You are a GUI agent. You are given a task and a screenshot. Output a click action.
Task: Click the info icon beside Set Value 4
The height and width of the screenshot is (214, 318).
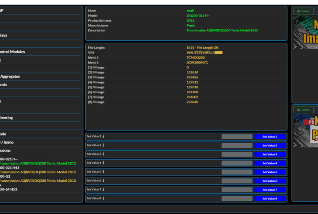pyautogui.click(x=103, y=163)
